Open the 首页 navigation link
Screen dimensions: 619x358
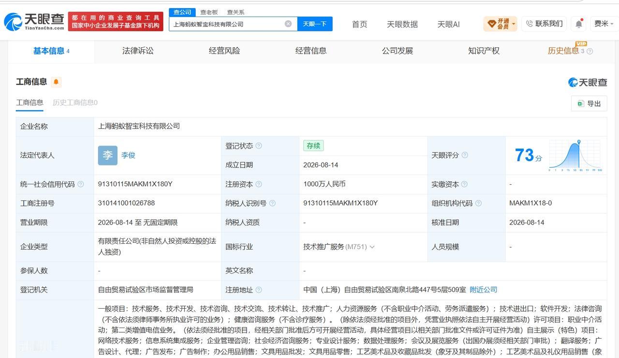click(359, 24)
